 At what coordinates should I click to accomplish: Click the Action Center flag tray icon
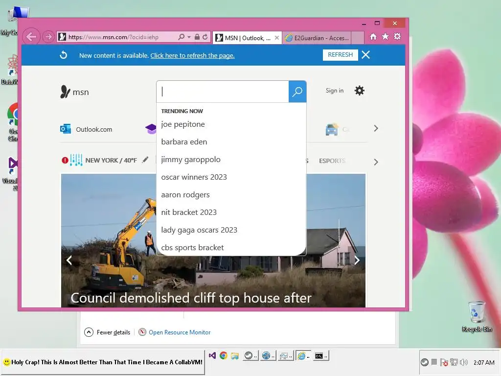point(444,362)
